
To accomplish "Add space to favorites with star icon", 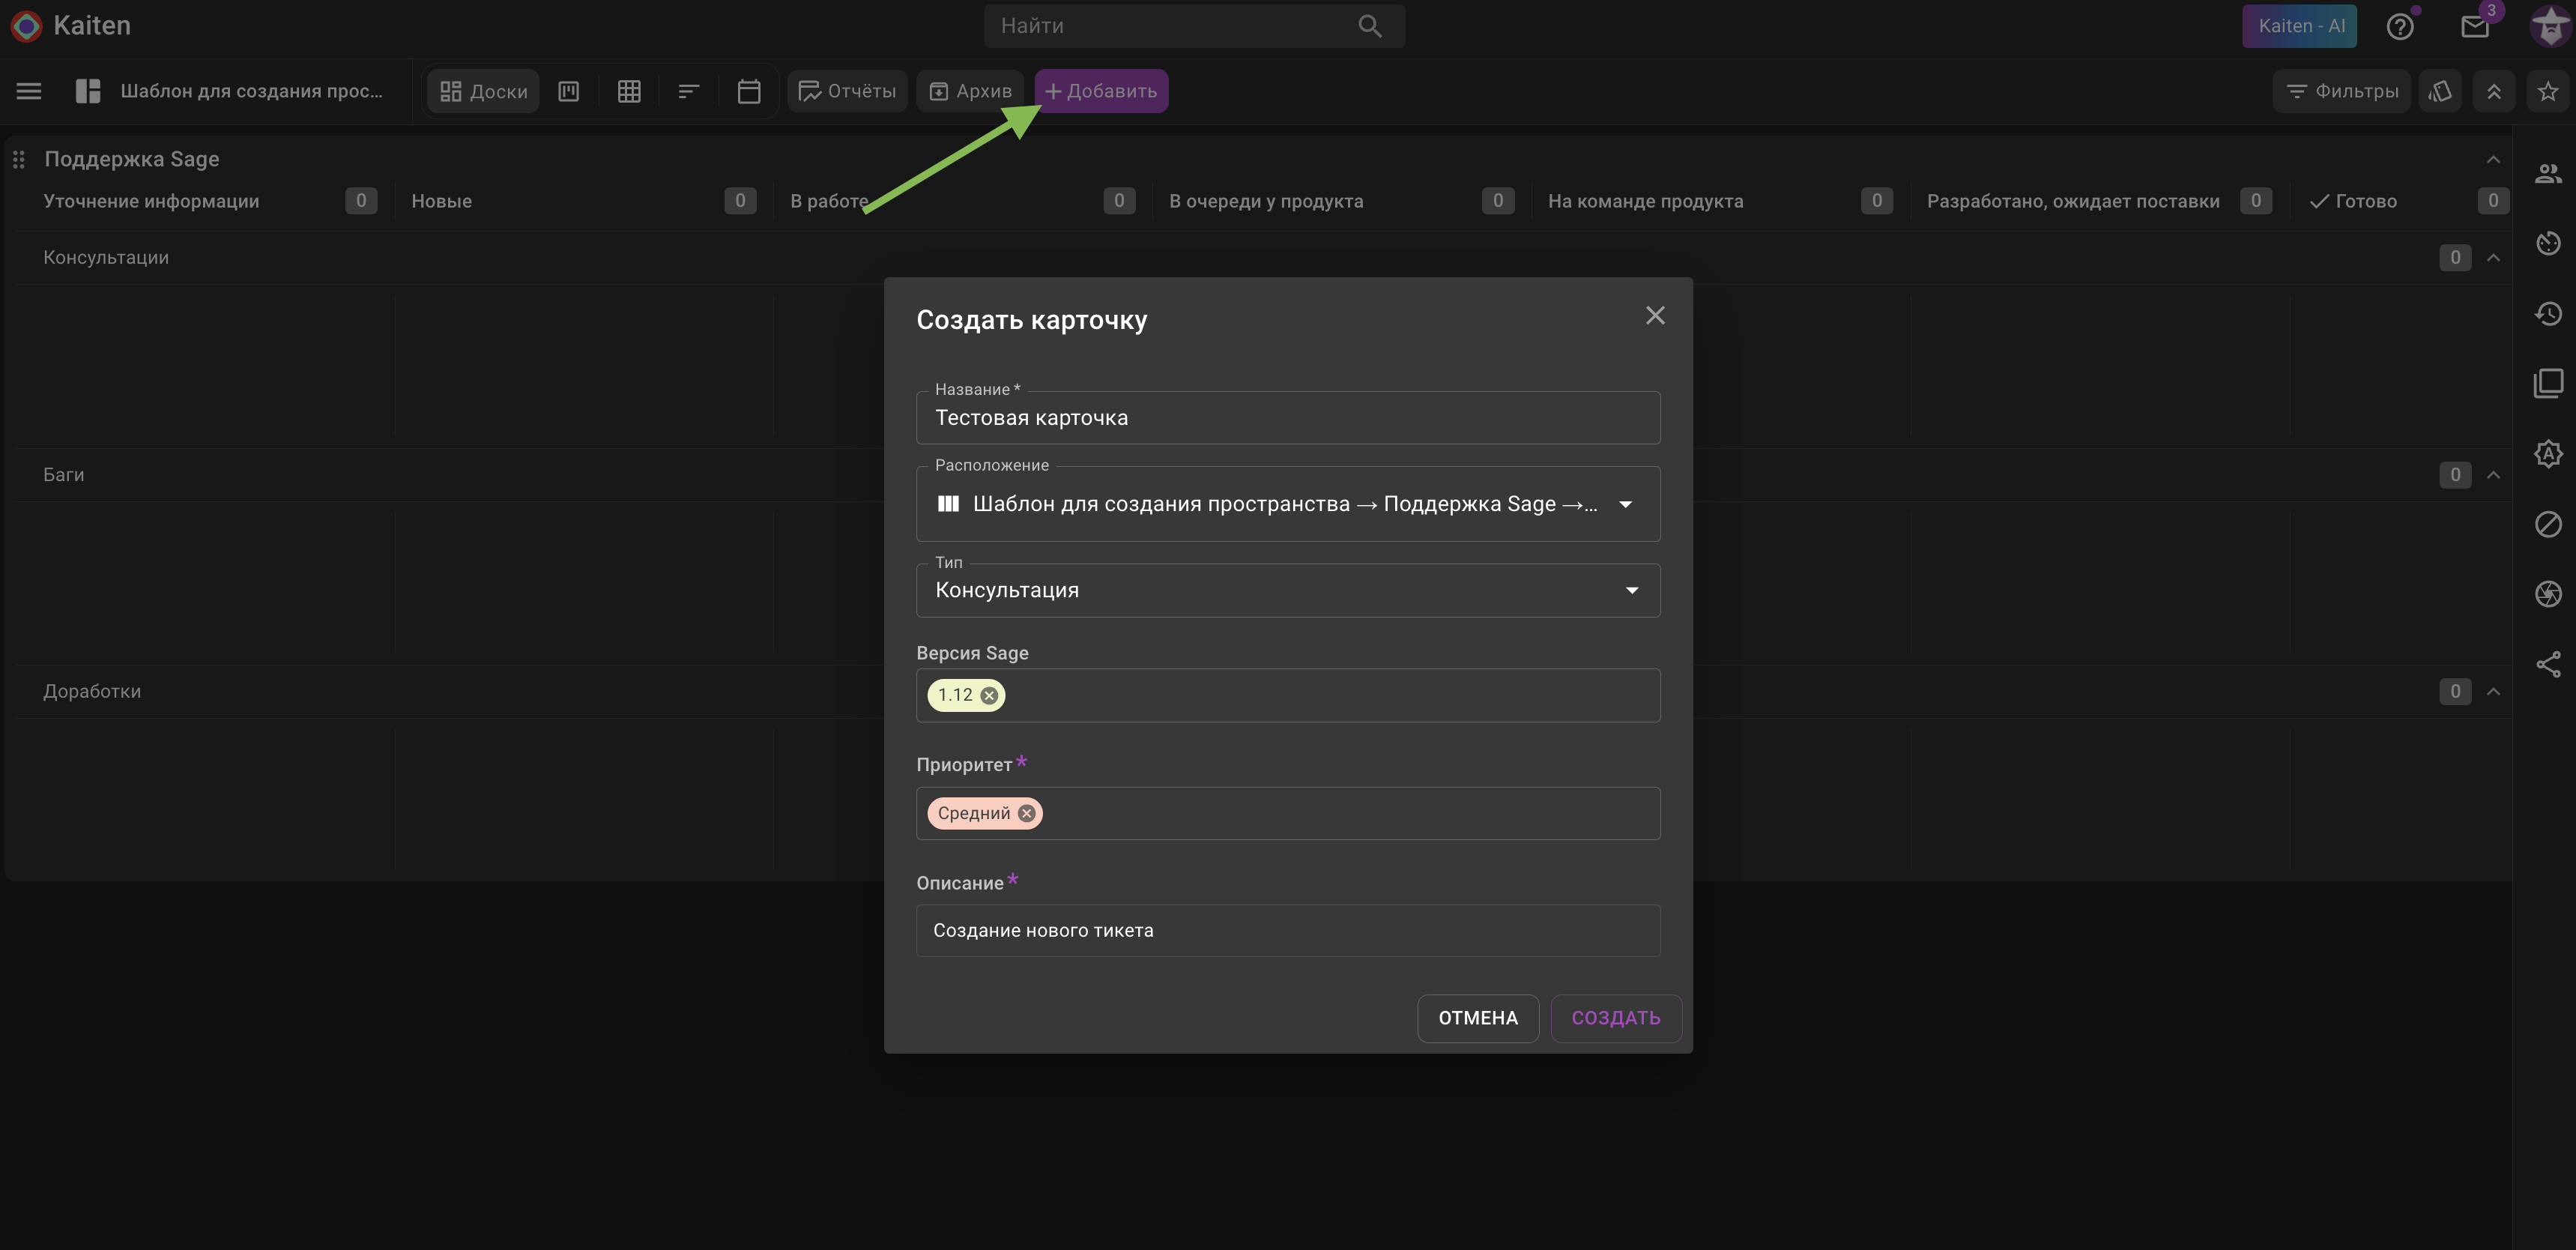I will [2548, 91].
